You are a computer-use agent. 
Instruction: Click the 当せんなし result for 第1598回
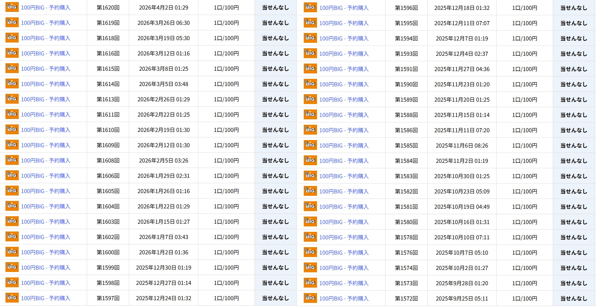(x=276, y=283)
